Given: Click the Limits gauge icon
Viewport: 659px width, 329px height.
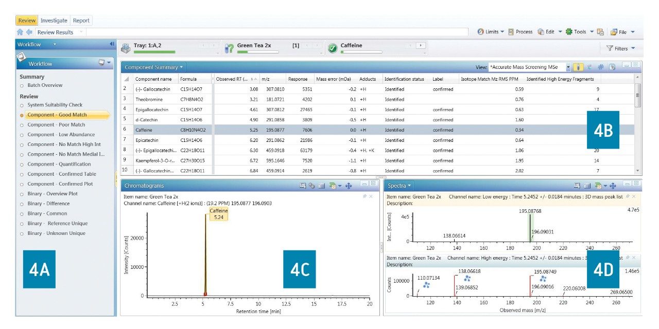Looking at the screenshot, I should click(x=480, y=32).
